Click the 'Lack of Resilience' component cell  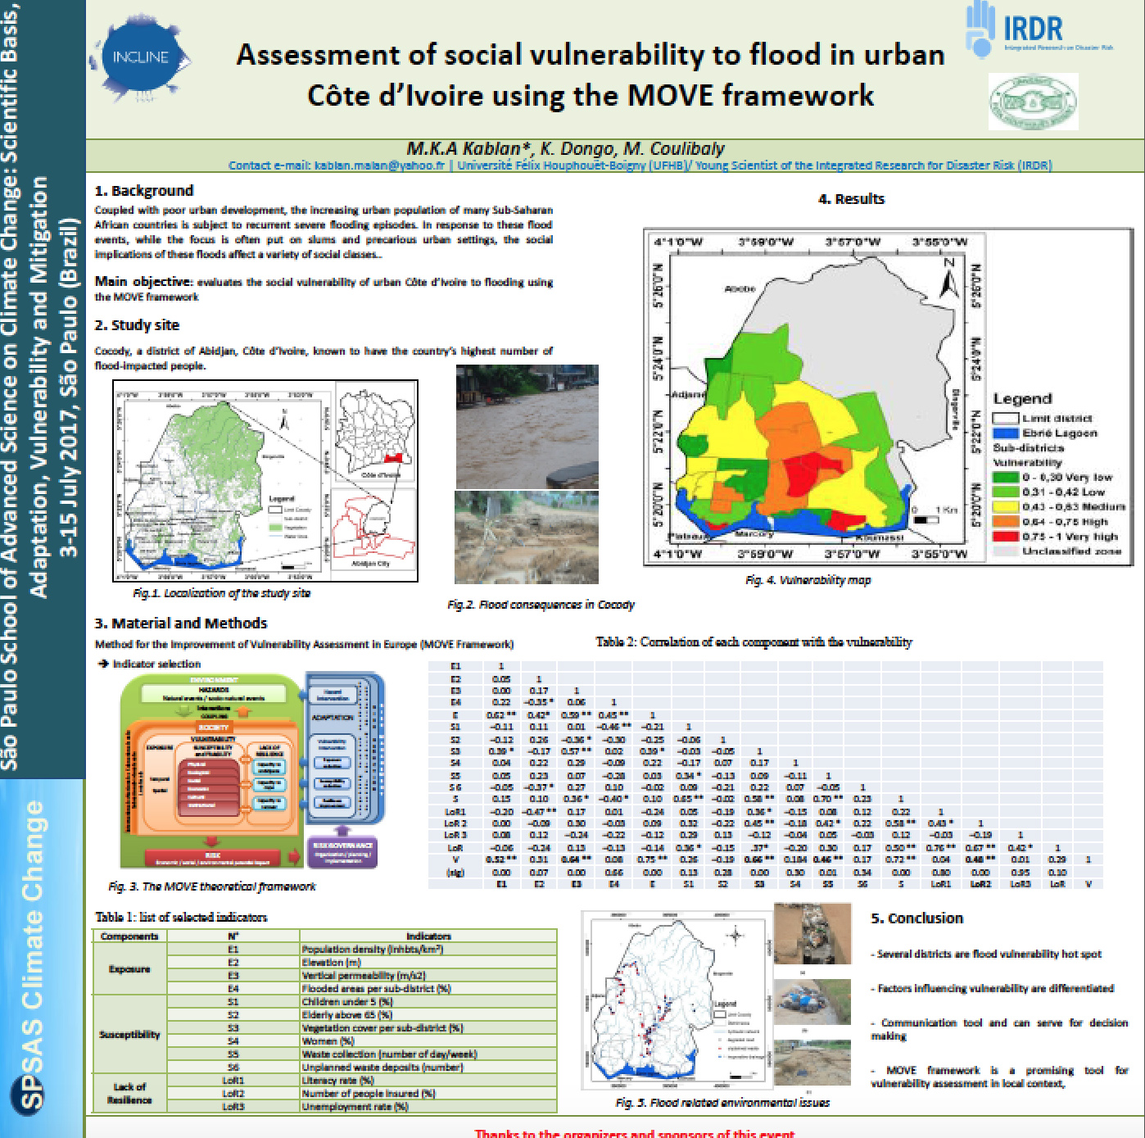(x=130, y=1094)
